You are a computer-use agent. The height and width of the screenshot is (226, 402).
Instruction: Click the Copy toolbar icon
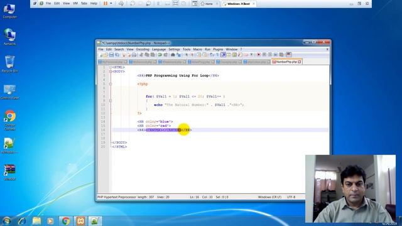click(147, 55)
